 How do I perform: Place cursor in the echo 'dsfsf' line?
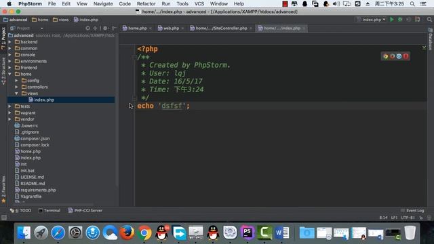pyautogui.click(x=280, y=106)
